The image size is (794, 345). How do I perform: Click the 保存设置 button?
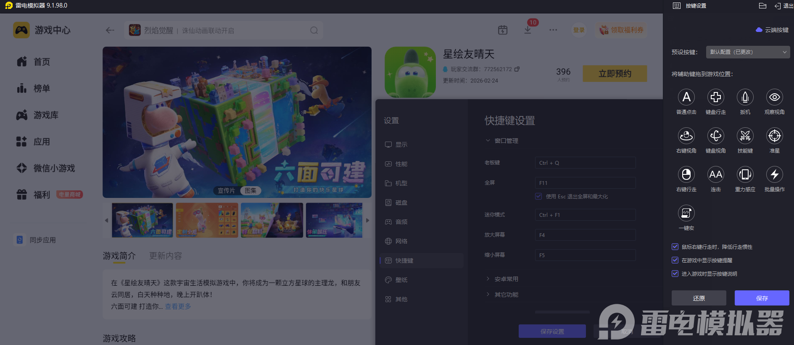point(552,331)
